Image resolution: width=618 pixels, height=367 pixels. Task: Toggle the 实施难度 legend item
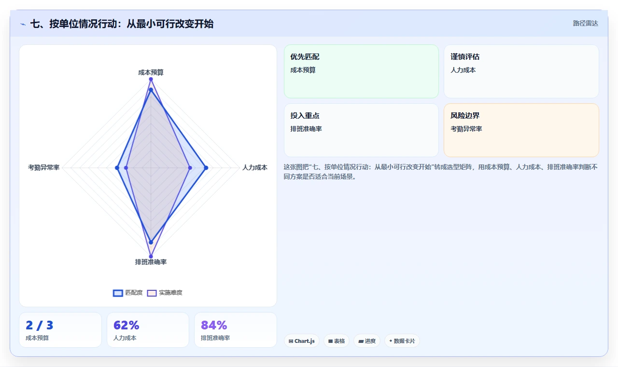165,293
